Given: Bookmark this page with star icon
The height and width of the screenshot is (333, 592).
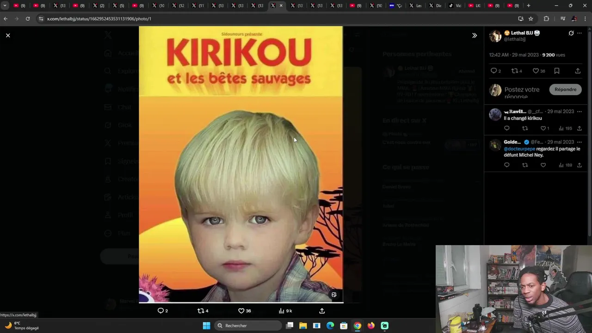Looking at the screenshot, I should click(530, 18).
